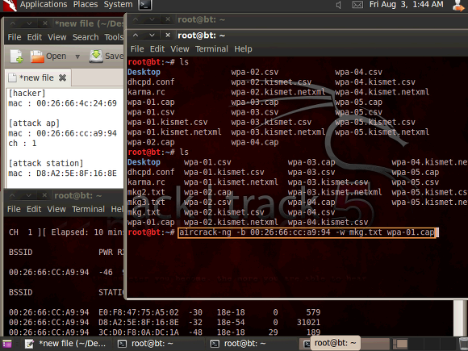Click down-arrow on bottom-left terminal title bar
The image size is (468, 351).
[x=28, y=196]
